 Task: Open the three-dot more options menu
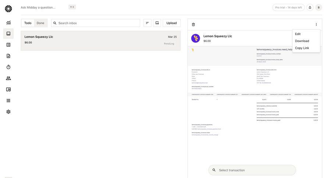click(x=316, y=25)
